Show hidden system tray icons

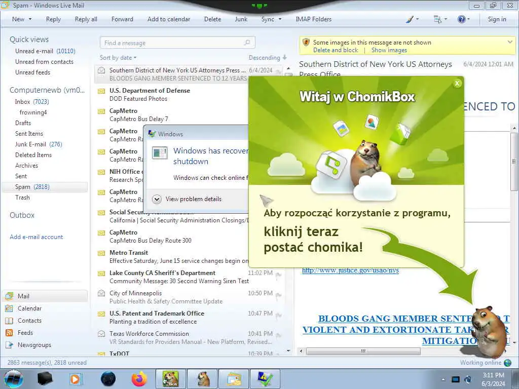click(x=443, y=379)
